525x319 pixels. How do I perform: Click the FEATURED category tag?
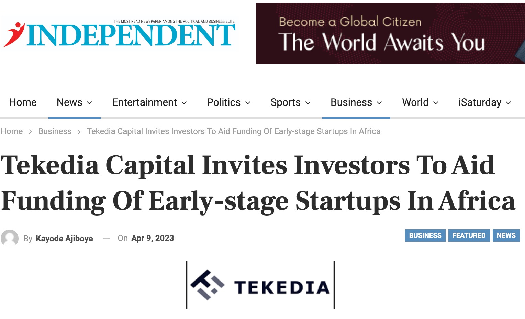469,235
